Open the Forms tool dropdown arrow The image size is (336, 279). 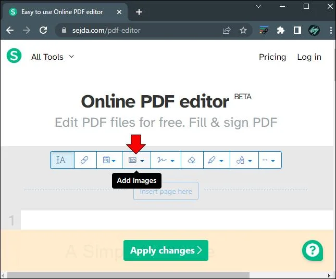click(x=114, y=161)
